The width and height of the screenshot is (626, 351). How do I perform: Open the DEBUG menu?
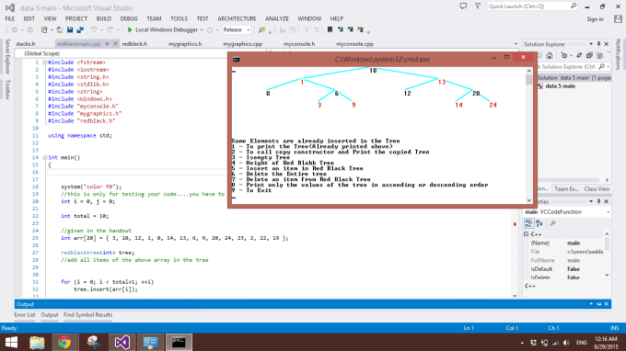coord(129,18)
